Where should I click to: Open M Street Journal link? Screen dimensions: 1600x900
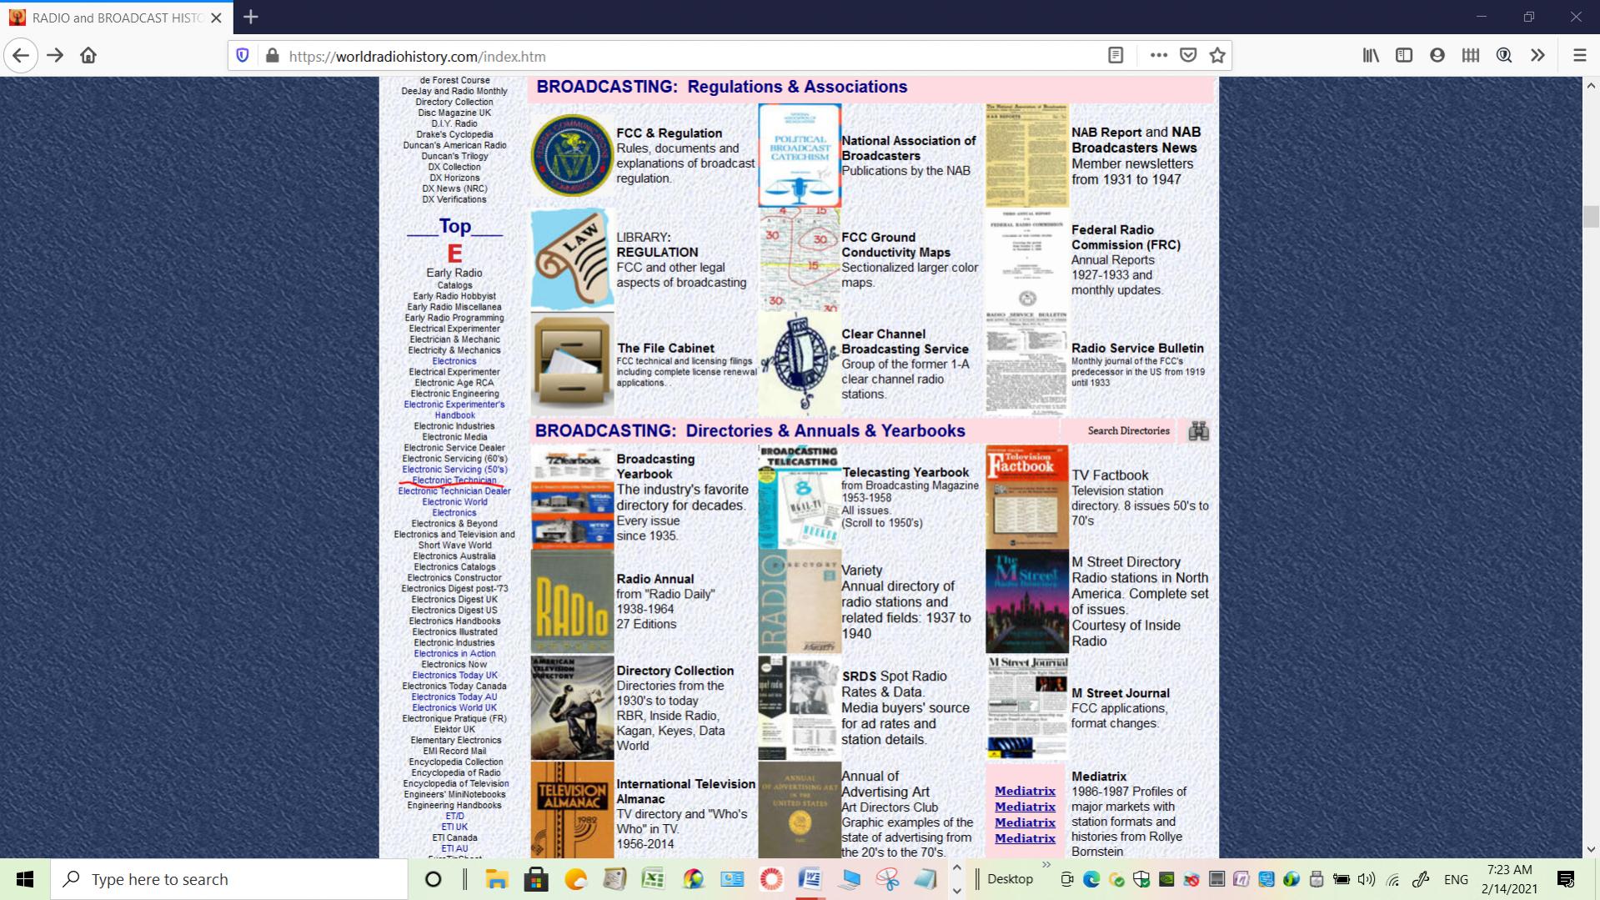pyautogui.click(x=1120, y=693)
